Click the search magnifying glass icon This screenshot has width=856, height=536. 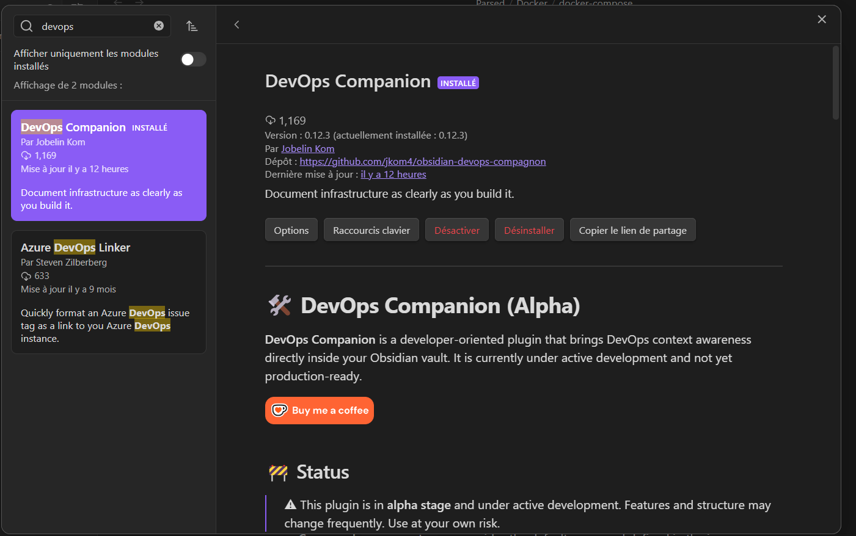coord(26,26)
